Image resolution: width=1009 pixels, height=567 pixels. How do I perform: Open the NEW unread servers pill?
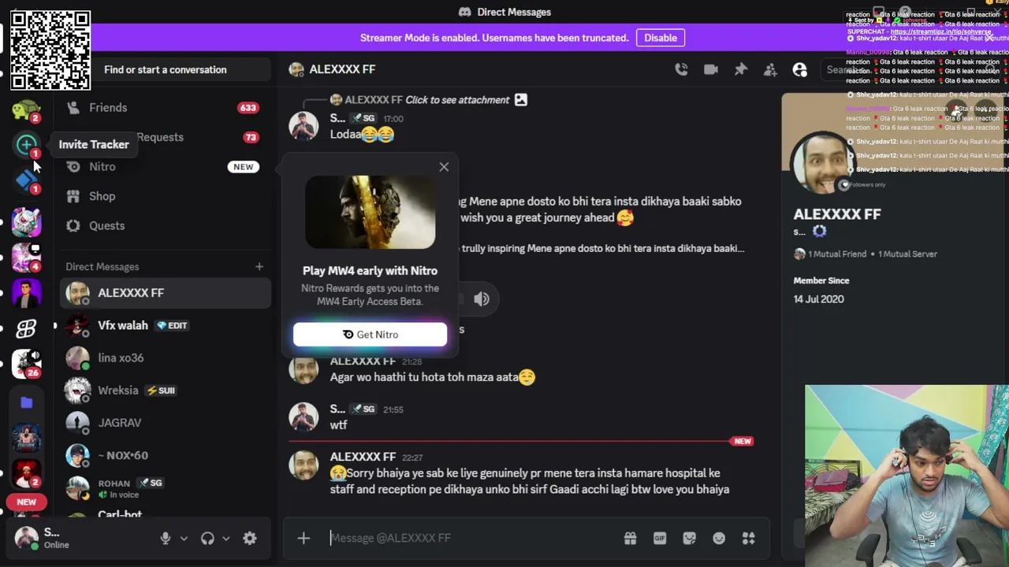click(26, 502)
